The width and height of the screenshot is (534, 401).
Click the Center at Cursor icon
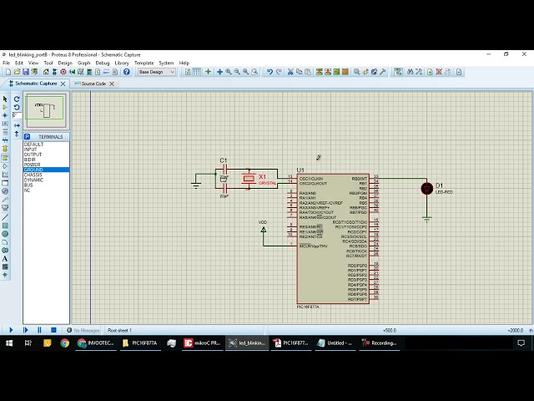(219, 72)
